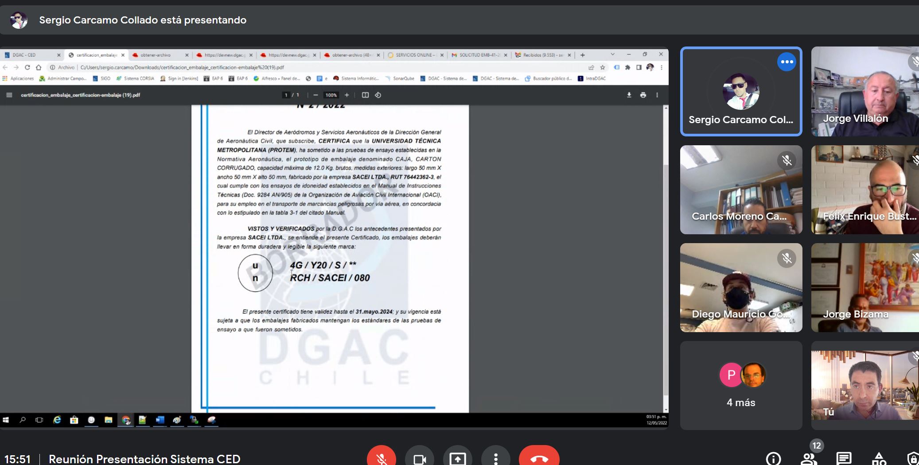Open the 'Sign in [Jenkins]' bookmark
919x465 pixels.
[x=179, y=78]
